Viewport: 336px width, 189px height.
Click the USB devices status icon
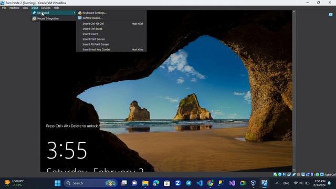pyautogui.click(x=294, y=174)
